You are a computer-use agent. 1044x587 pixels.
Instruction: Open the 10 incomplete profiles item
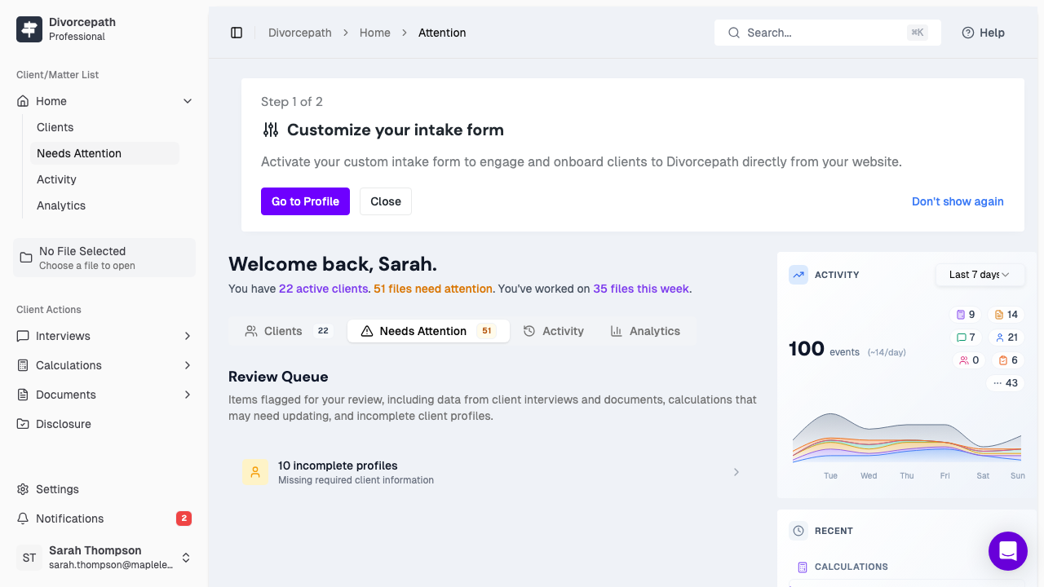(491, 472)
